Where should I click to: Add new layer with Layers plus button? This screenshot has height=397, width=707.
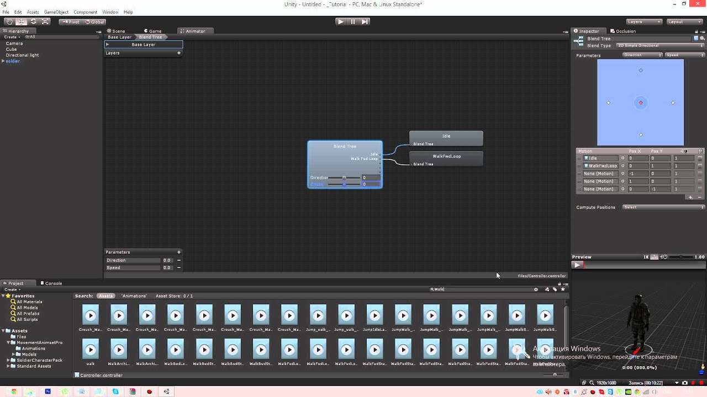[178, 53]
